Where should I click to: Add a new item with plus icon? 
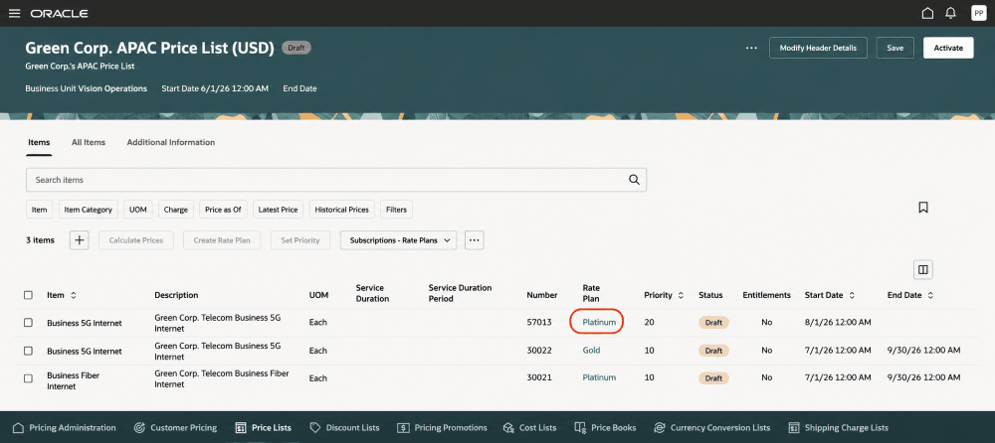pyautogui.click(x=80, y=240)
